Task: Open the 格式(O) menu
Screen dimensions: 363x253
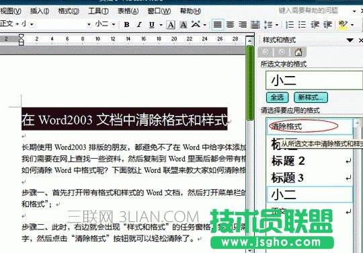Action: click(69, 11)
